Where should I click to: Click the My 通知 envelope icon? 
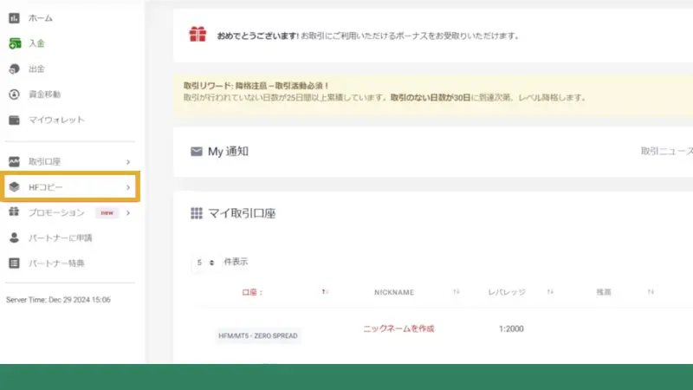tap(197, 152)
